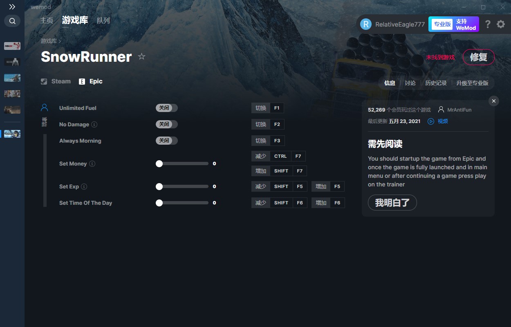Show No Damage info icon
511x327 pixels.
pyautogui.click(x=94, y=124)
